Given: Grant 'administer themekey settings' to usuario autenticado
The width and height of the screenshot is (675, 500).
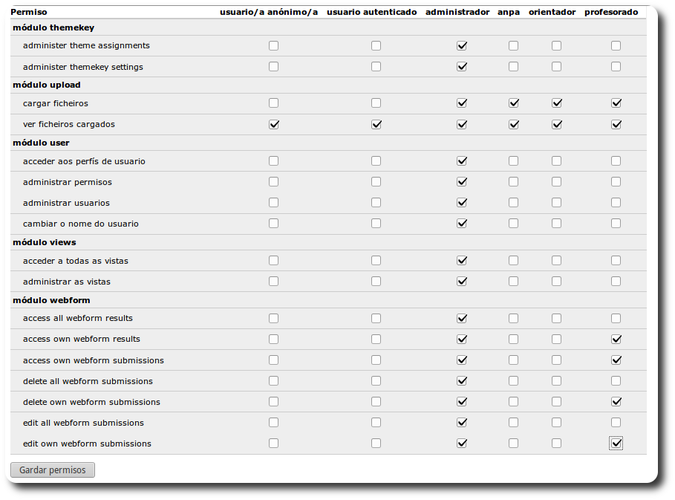Looking at the screenshot, I should pos(376,66).
